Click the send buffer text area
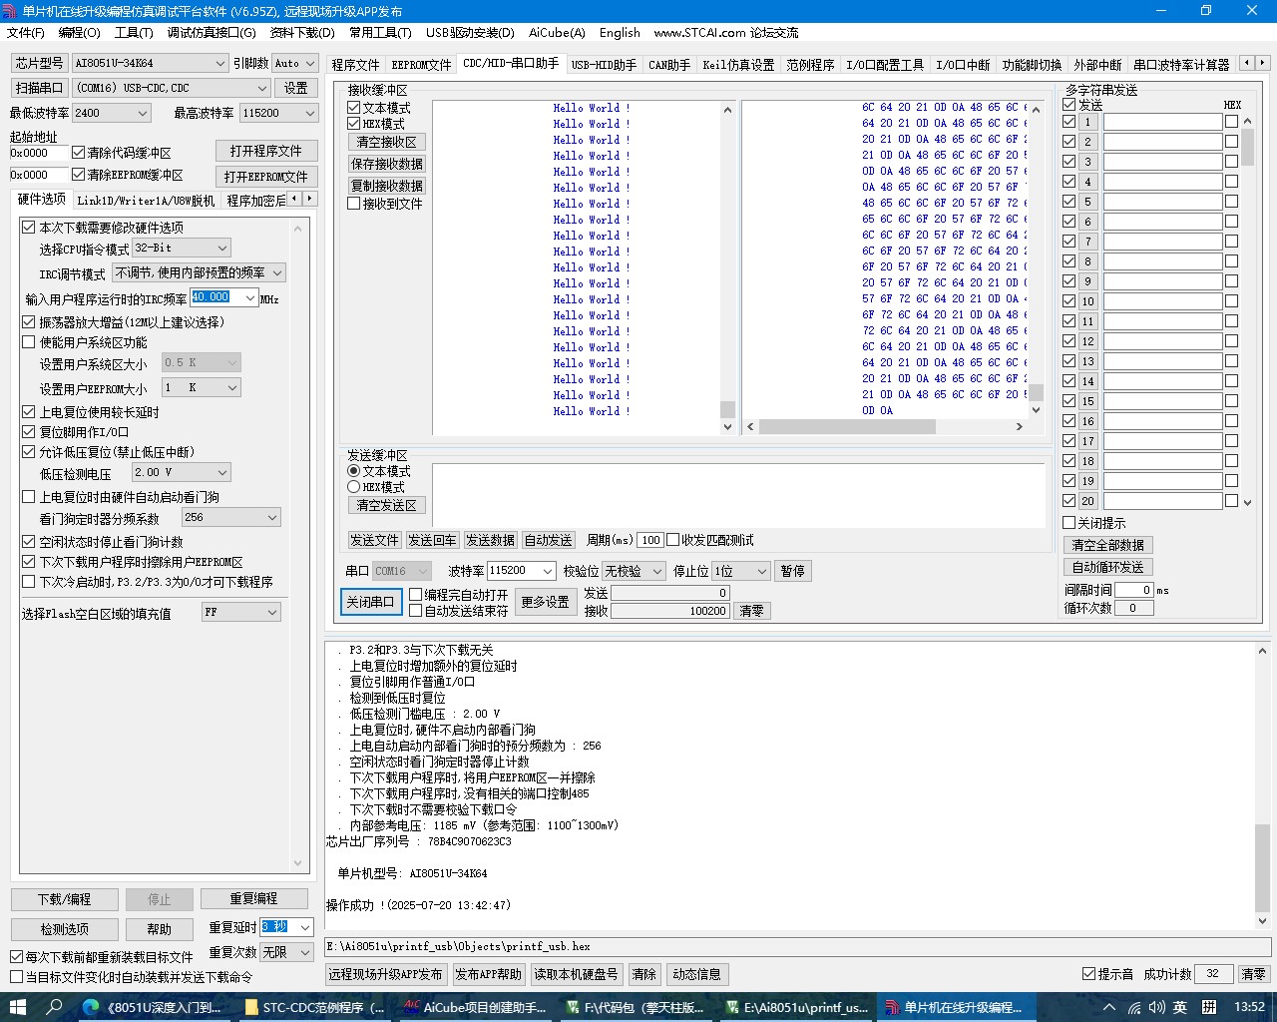1277x1022 pixels. [738, 494]
